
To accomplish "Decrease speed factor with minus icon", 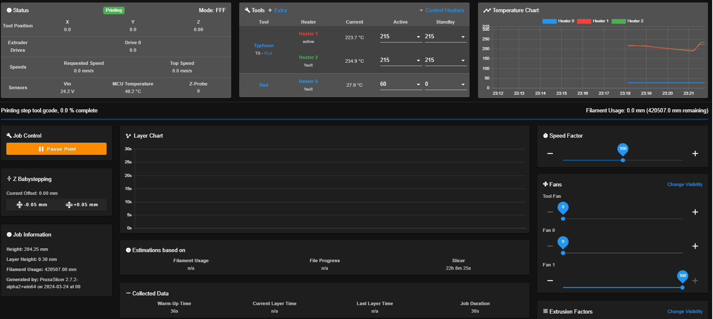I will pos(550,154).
